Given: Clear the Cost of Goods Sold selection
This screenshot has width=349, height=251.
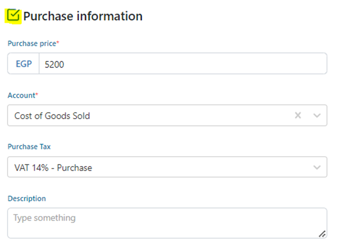Looking at the screenshot, I should pyautogui.click(x=298, y=116).
